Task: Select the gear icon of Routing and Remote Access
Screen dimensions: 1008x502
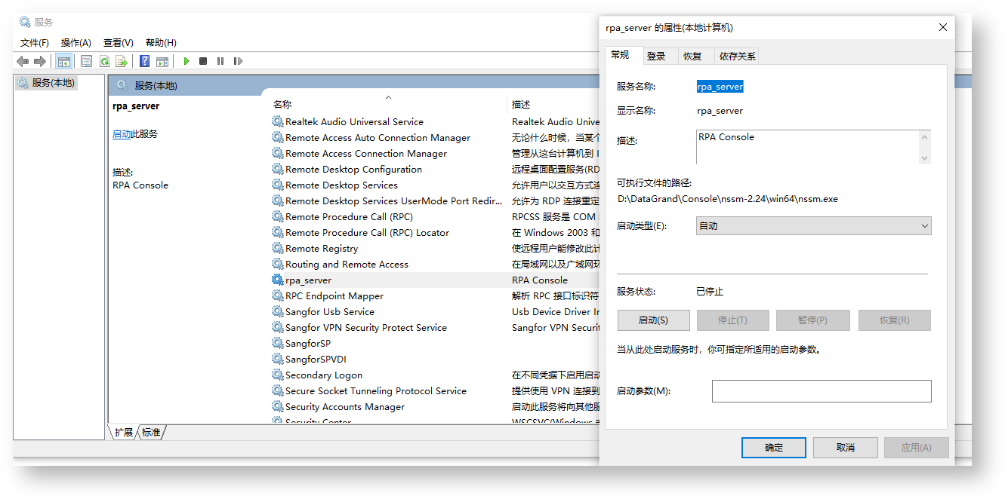Action: click(278, 264)
